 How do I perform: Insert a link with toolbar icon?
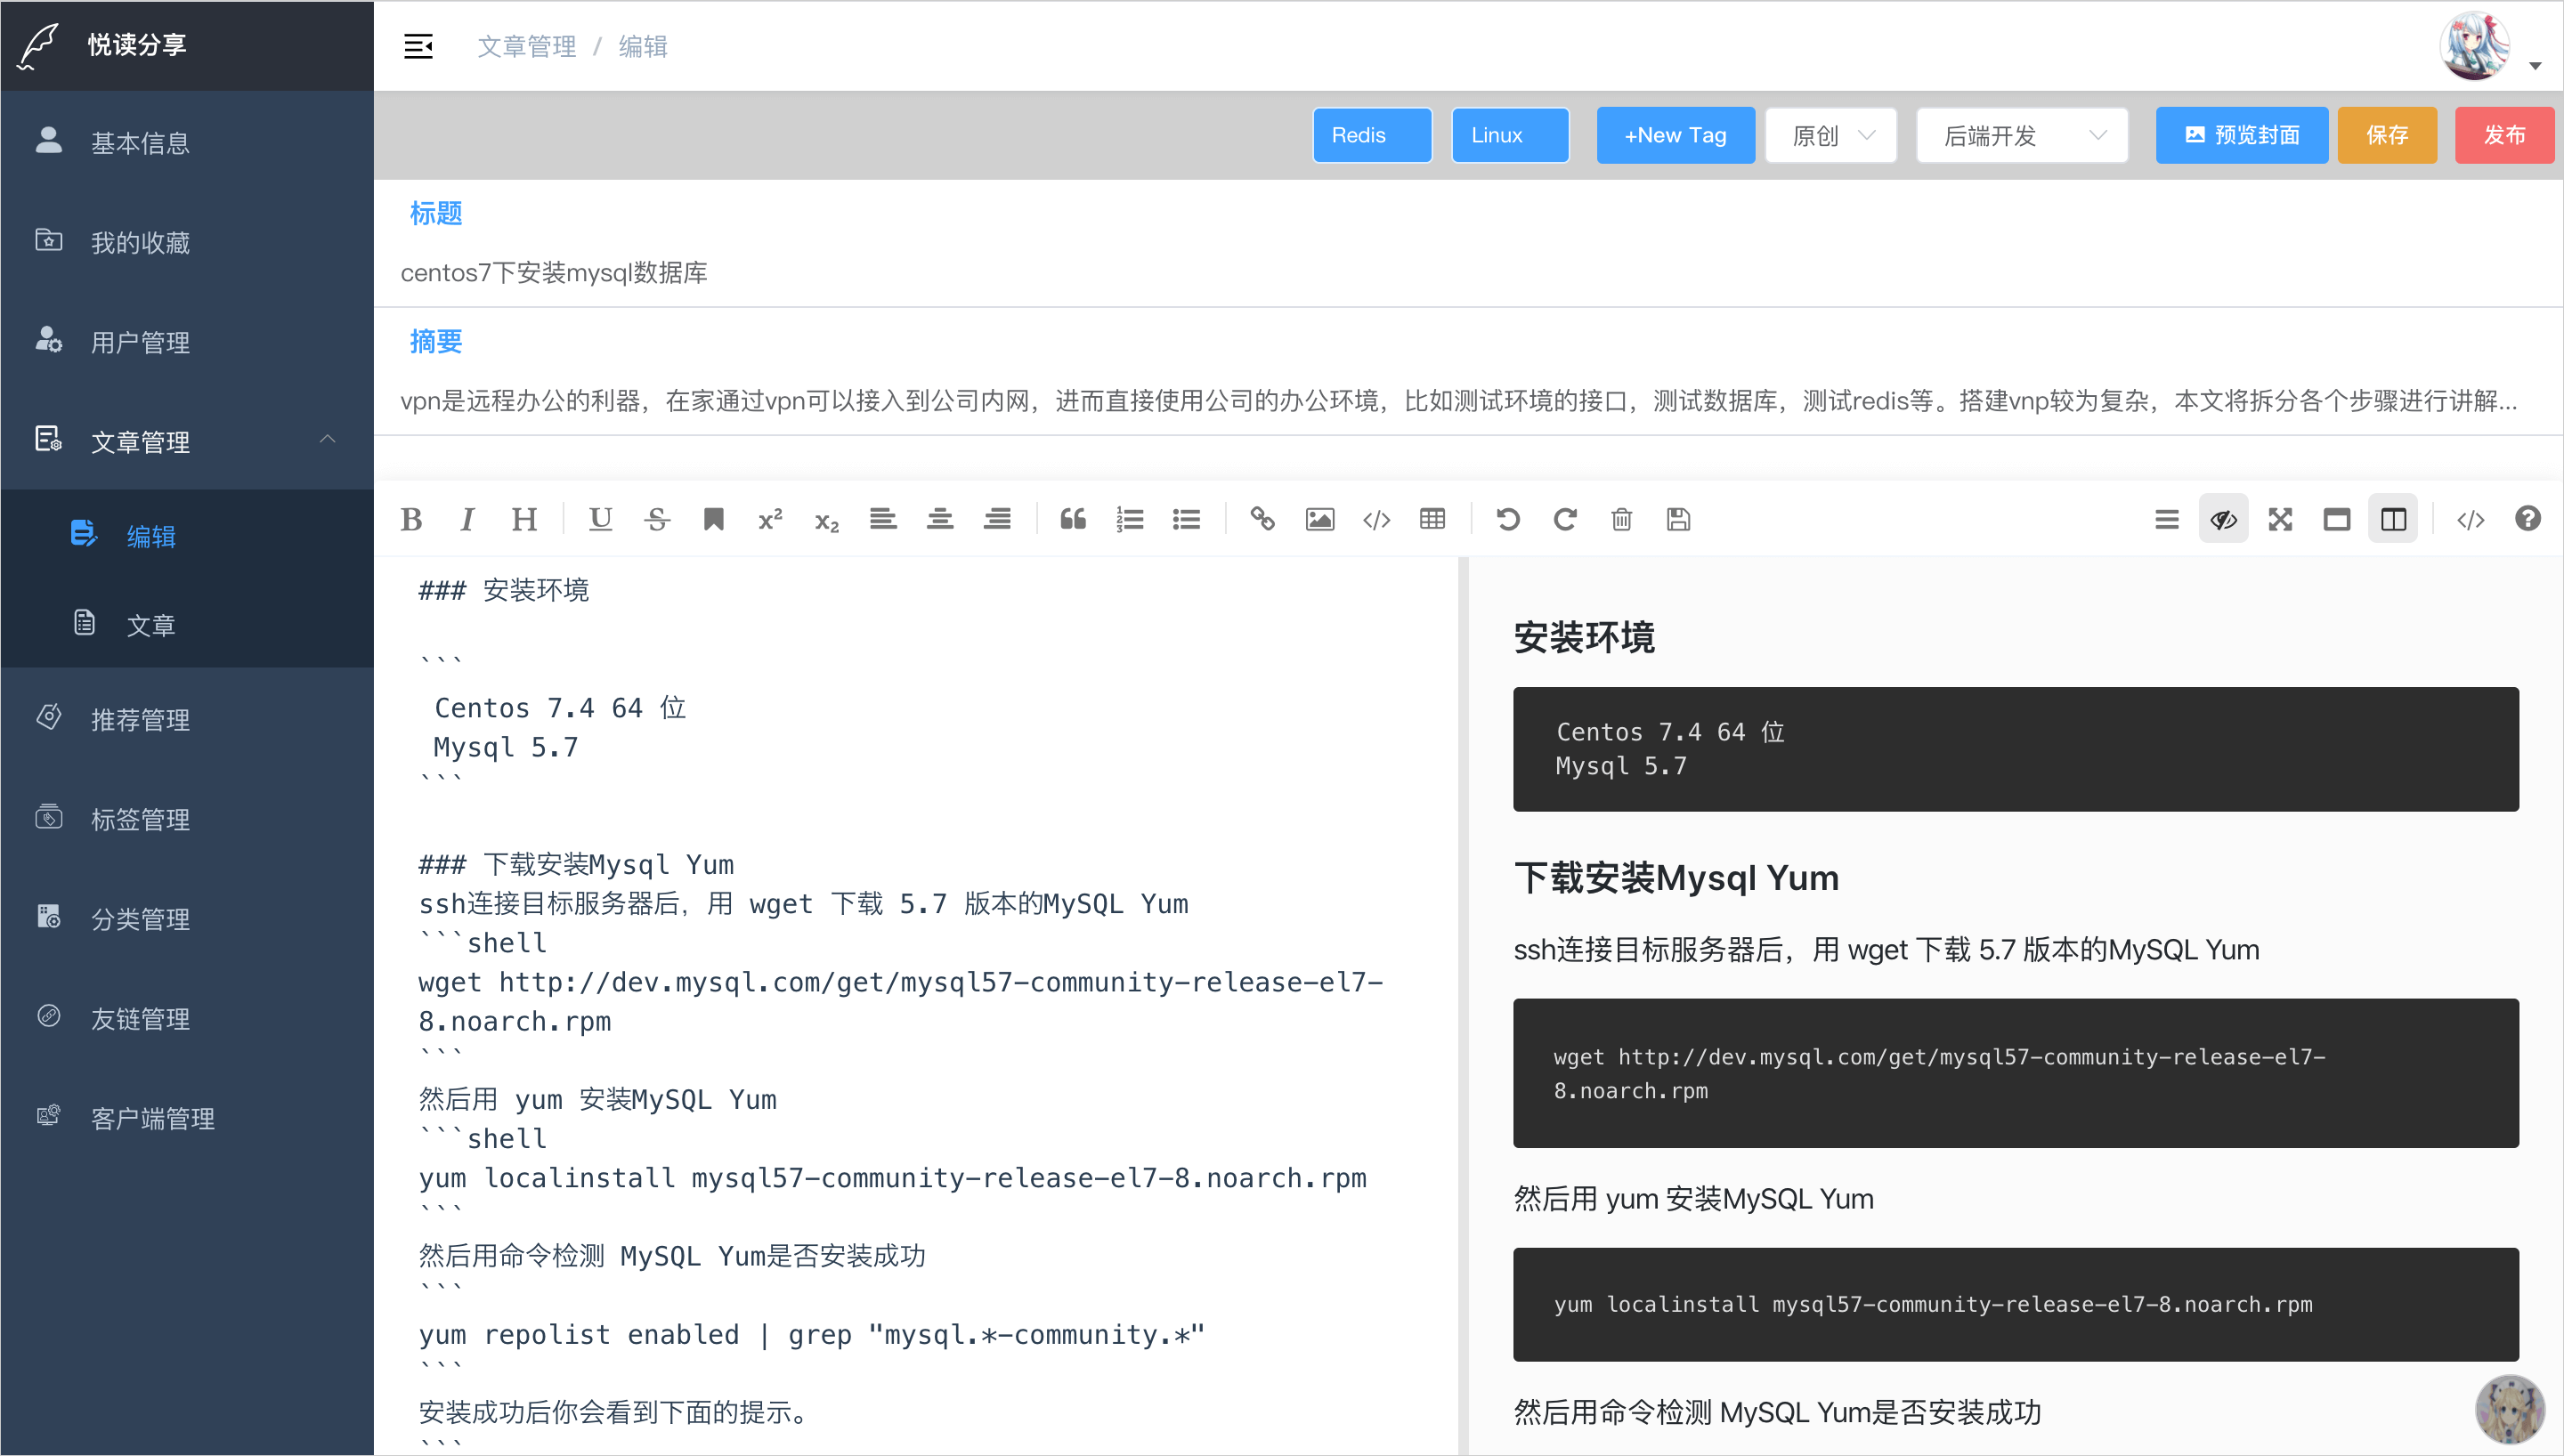tap(1262, 519)
